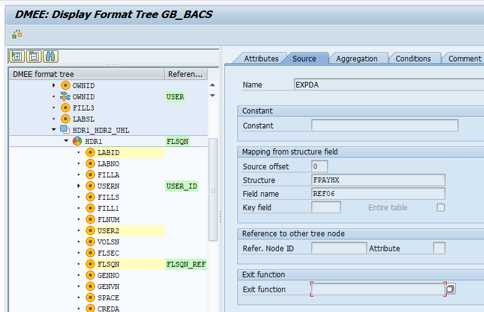Toggle the Entire table checkbox
Viewport: 484px width, 312px height.
(x=441, y=208)
